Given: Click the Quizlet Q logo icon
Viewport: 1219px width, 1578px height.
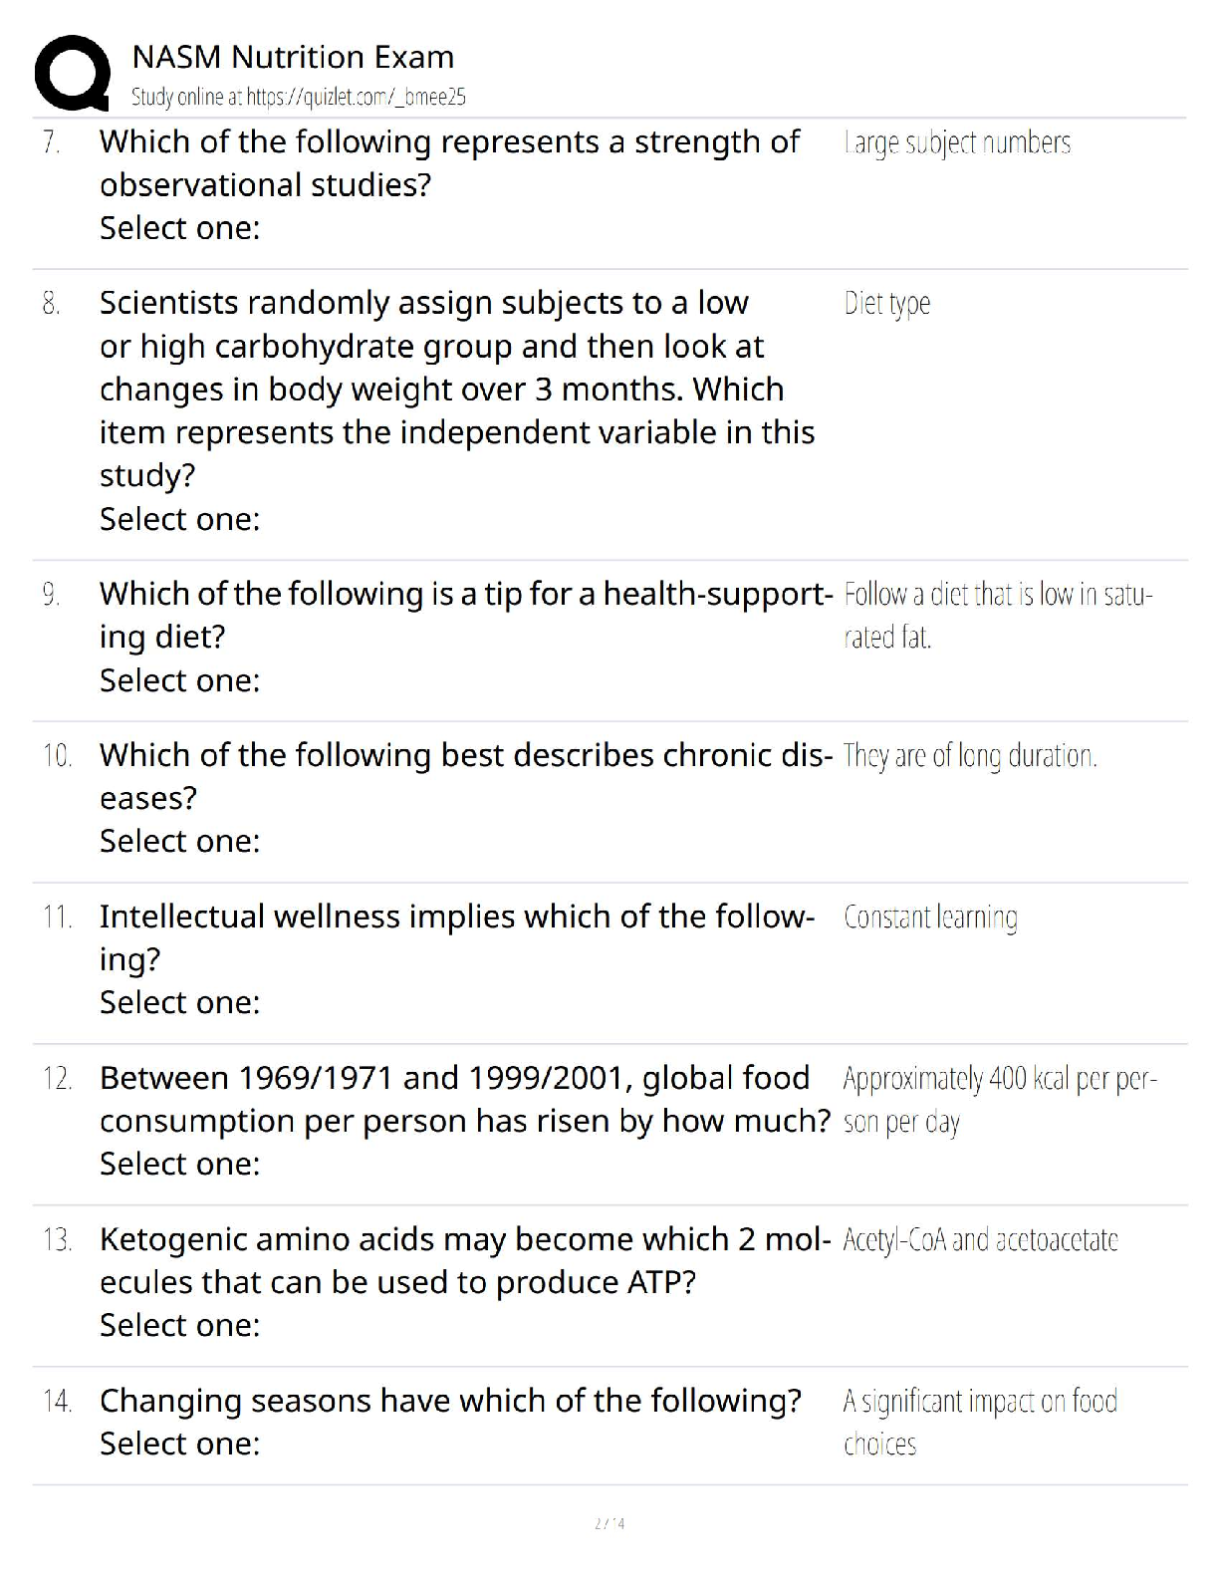Looking at the screenshot, I should 72,73.
